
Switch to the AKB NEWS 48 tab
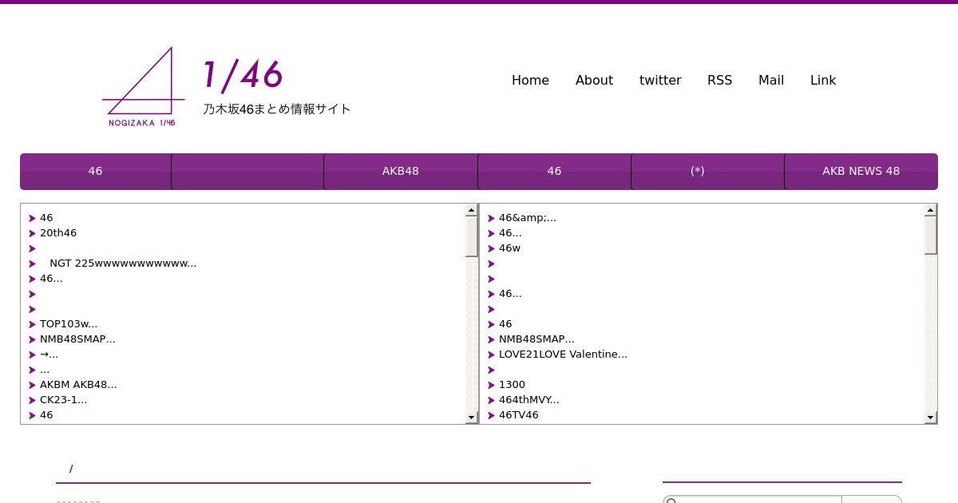coord(861,171)
